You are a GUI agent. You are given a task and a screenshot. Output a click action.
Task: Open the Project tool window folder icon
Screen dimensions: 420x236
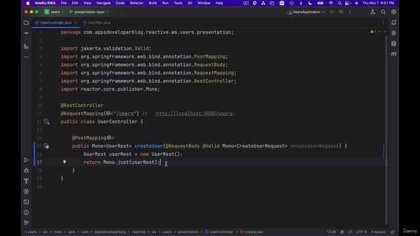(x=26, y=23)
